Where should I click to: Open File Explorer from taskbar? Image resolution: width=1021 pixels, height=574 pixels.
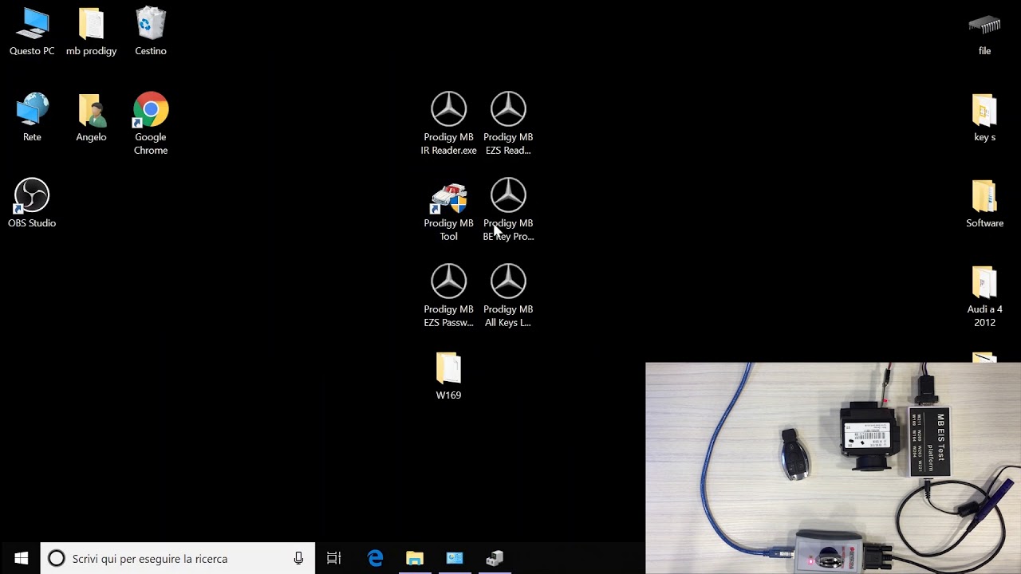pyautogui.click(x=415, y=558)
